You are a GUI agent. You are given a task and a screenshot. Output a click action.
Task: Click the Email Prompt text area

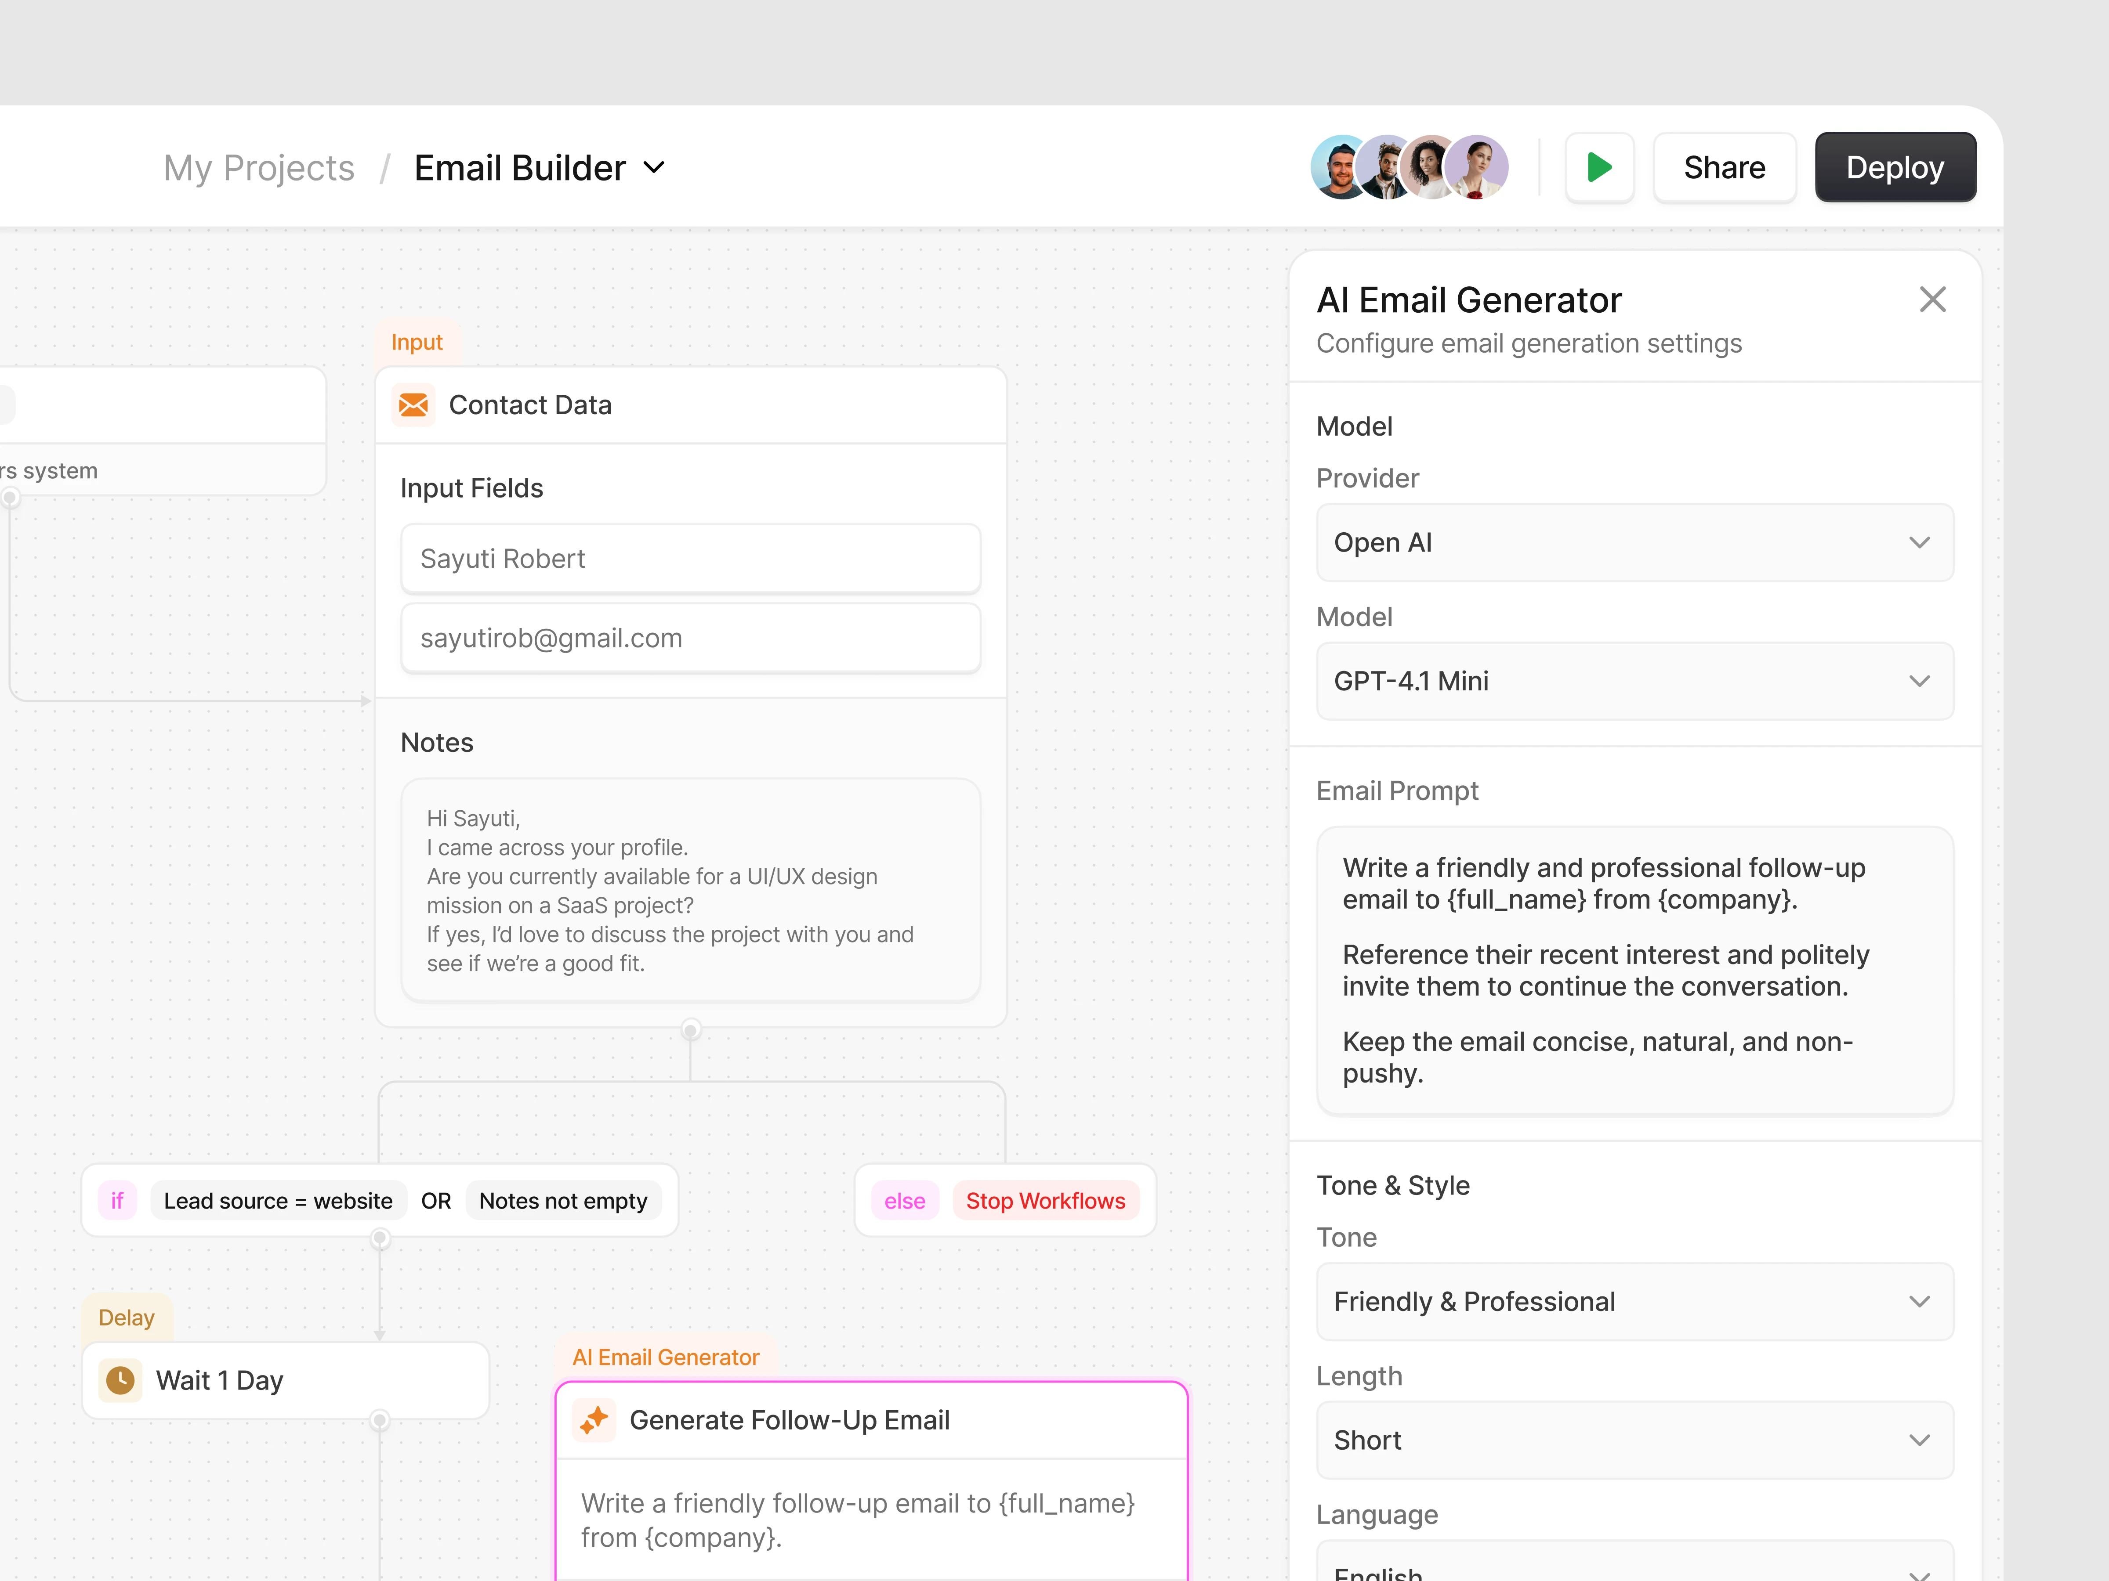coord(1634,970)
